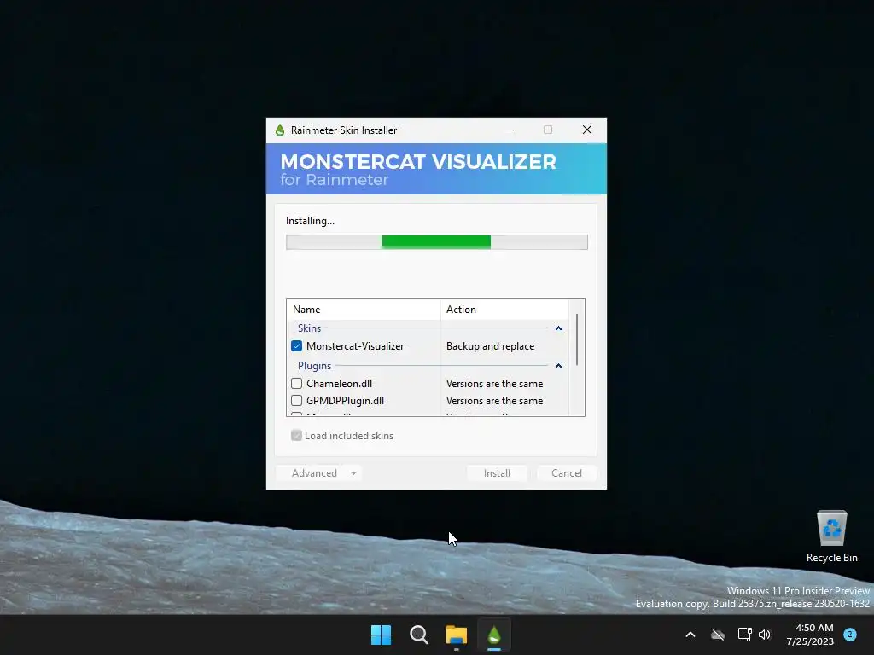Open the clock showing 4:50 AM

(810, 635)
